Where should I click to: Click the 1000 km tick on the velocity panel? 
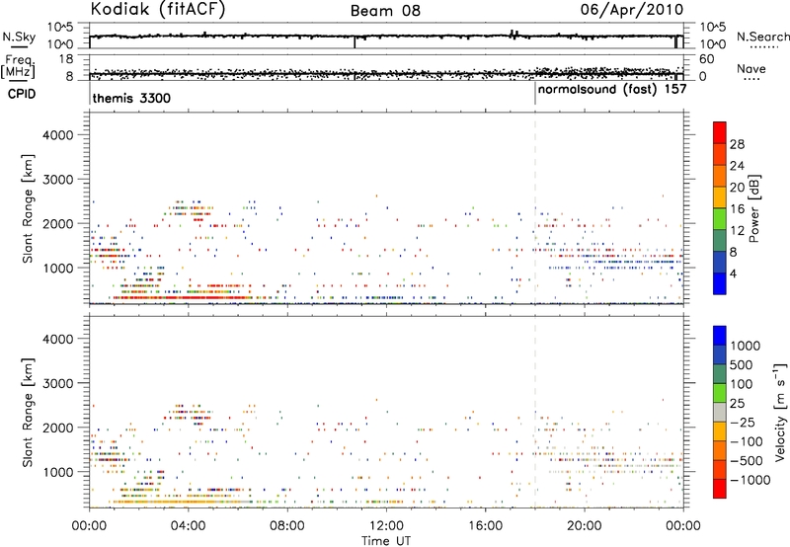tap(57, 472)
